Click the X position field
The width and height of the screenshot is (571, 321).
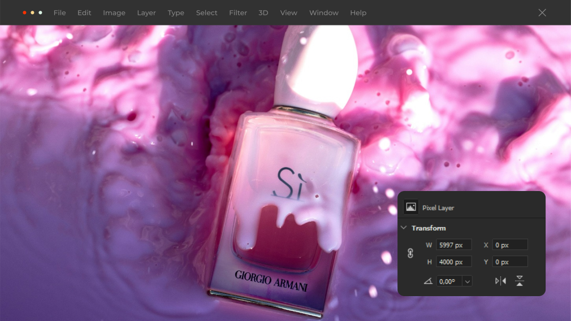click(x=510, y=245)
